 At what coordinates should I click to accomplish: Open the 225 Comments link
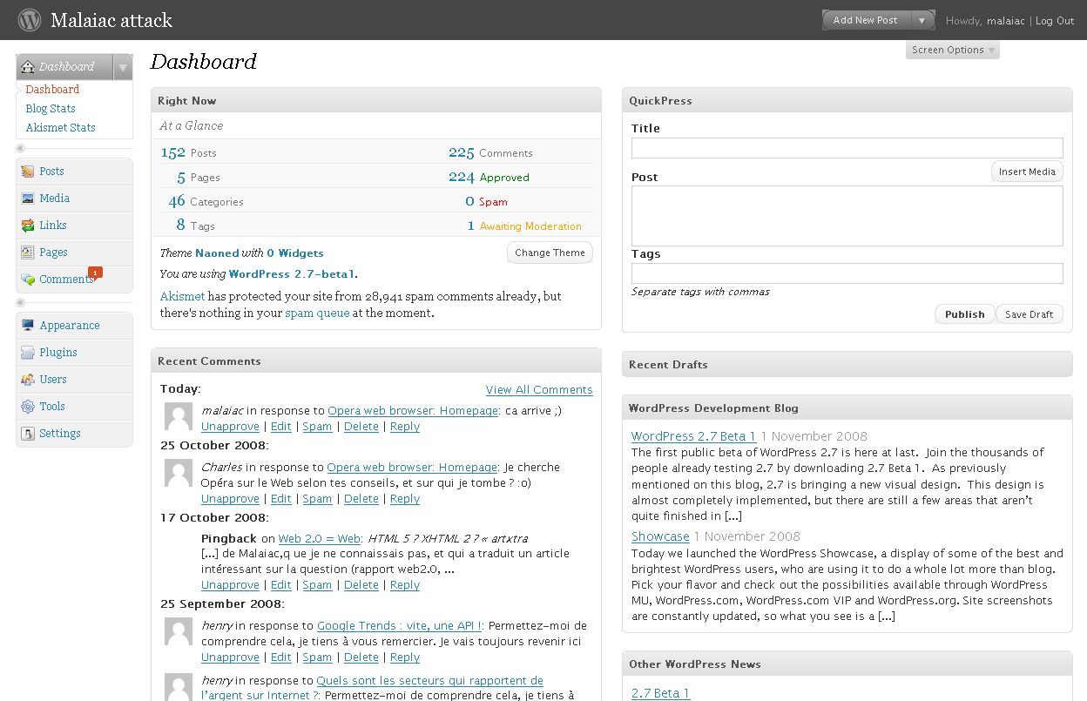coord(490,153)
